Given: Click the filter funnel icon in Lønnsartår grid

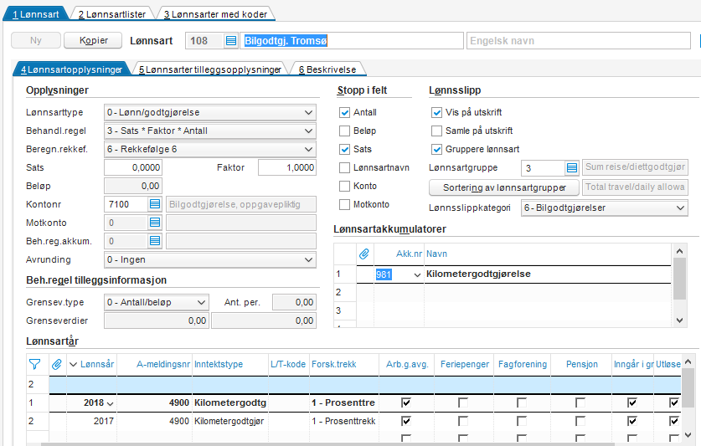Looking at the screenshot, I should [x=34, y=364].
